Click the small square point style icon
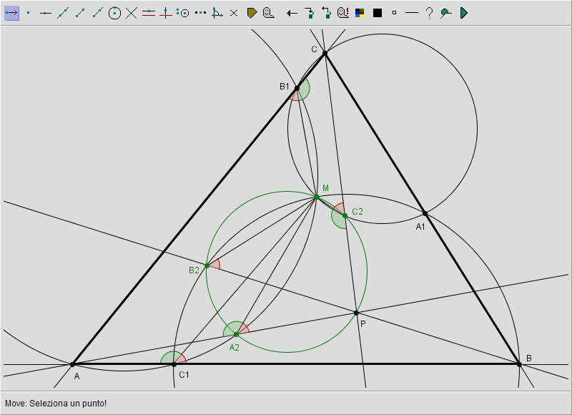The height and width of the screenshot is (415, 572). pyautogui.click(x=395, y=13)
